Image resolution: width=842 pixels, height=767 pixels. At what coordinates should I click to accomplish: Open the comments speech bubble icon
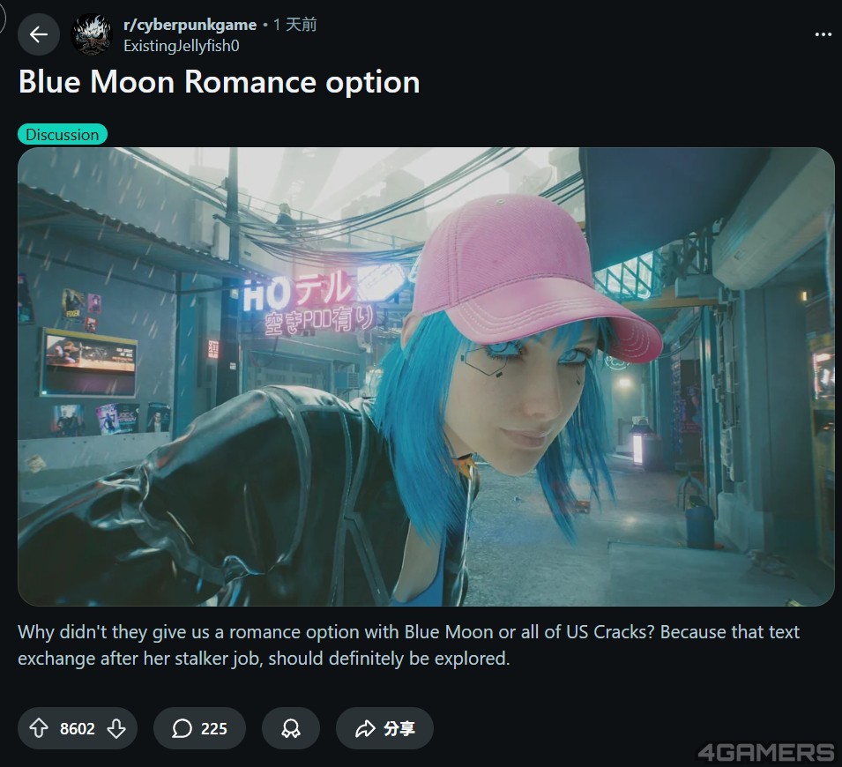coord(182,728)
